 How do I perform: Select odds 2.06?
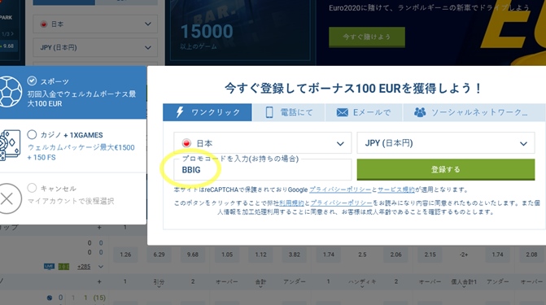(x=396, y=255)
